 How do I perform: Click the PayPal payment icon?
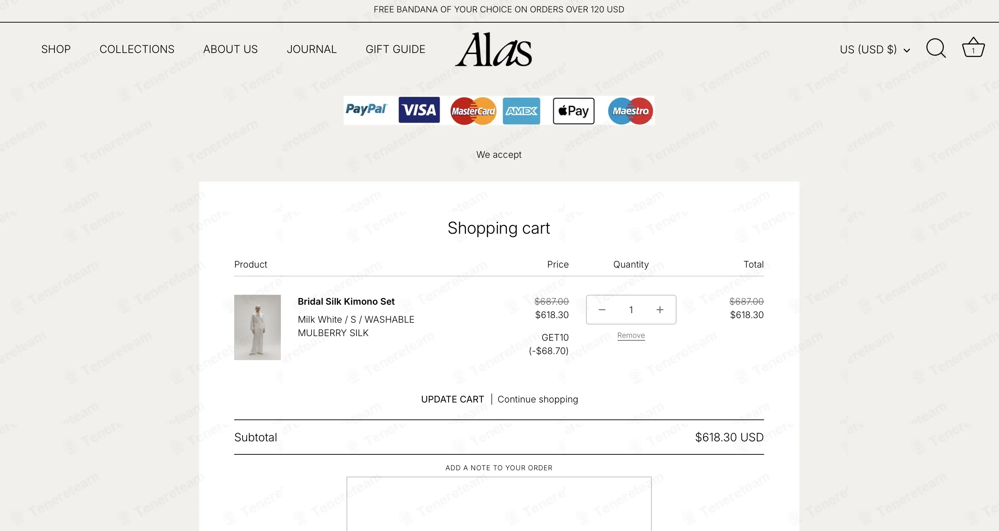(x=366, y=110)
